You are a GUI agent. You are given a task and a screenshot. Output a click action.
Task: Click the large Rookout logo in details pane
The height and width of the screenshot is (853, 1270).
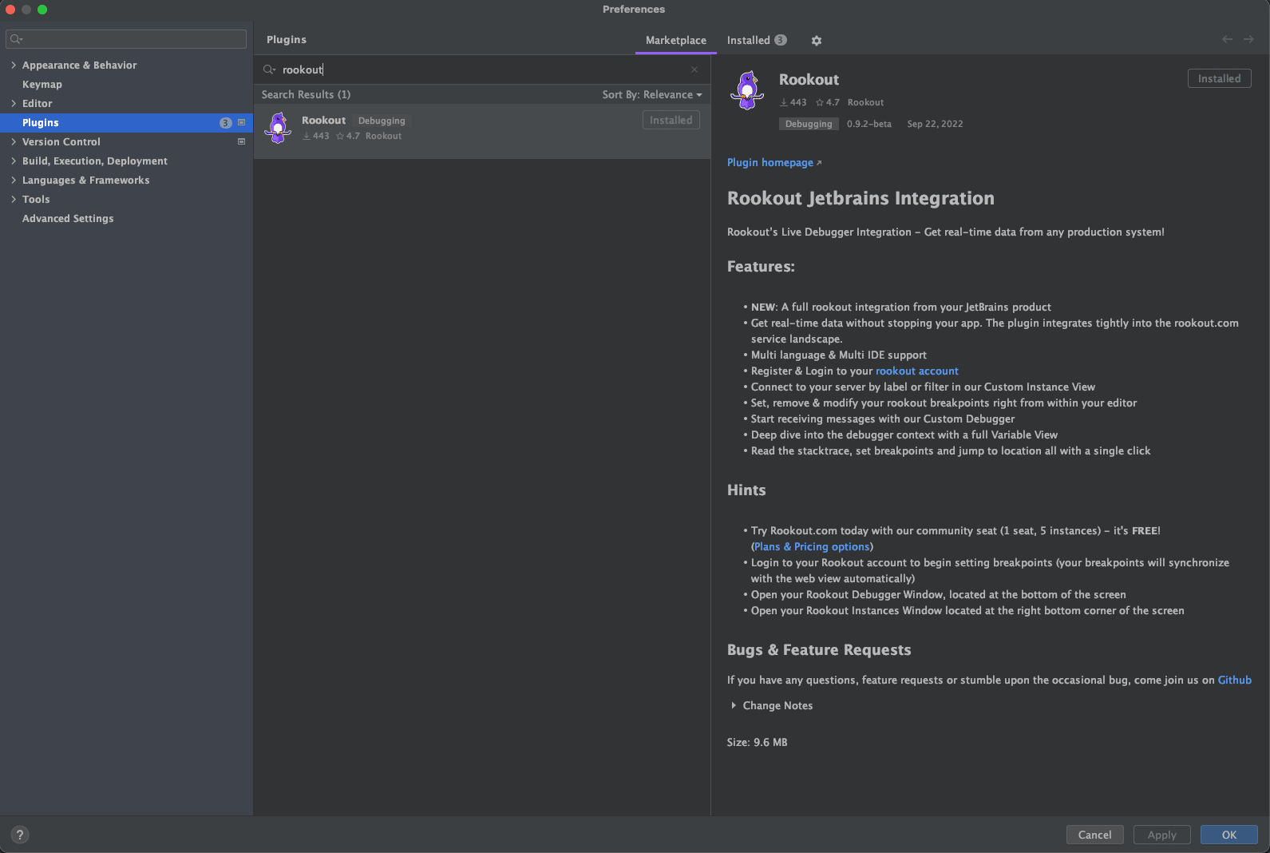(747, 90)
